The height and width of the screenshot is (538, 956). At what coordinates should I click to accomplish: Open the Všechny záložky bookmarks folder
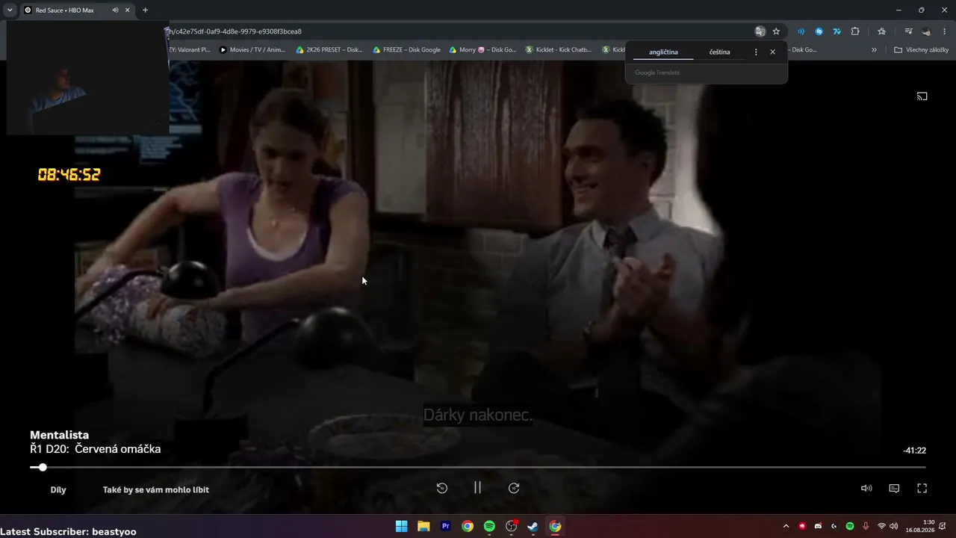tap(921, 50)
